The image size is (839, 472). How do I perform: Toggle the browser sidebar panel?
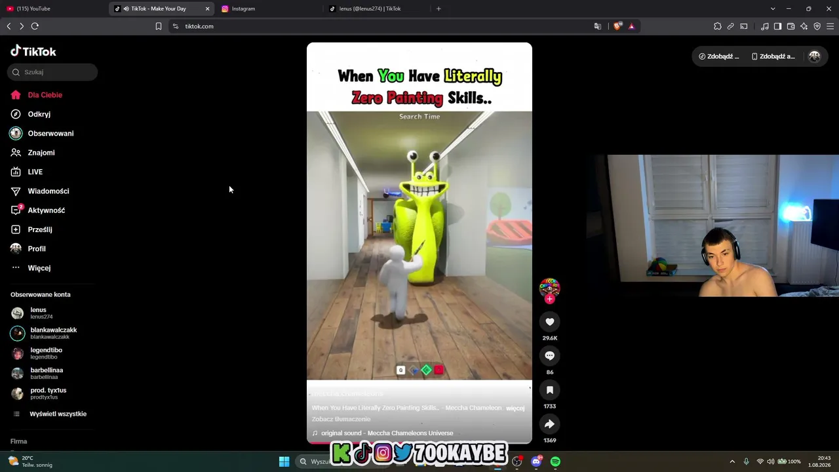coord(778,26)
